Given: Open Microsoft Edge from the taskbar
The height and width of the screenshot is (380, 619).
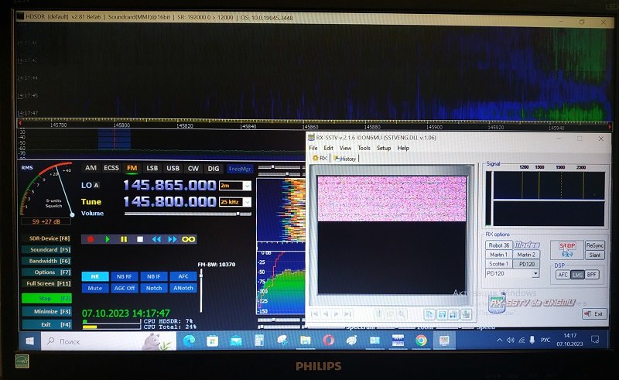Looking at the screenshot, I should coord(189,341).
